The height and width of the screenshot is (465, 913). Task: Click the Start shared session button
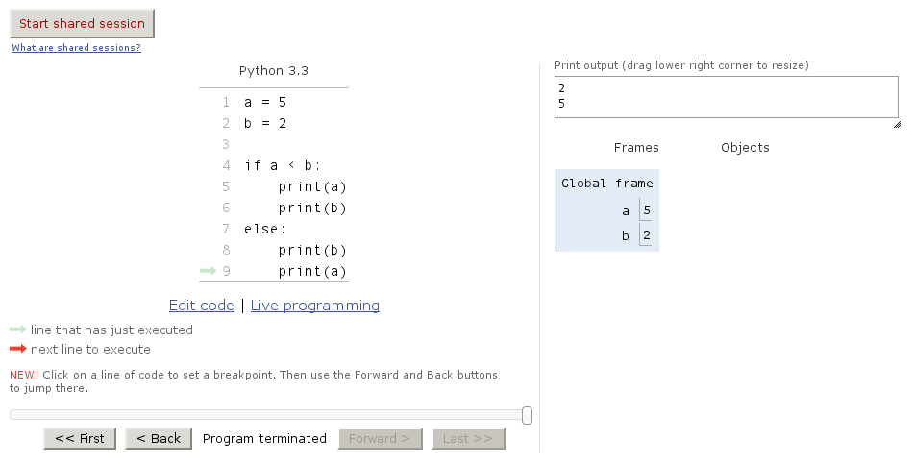point(82,24)
